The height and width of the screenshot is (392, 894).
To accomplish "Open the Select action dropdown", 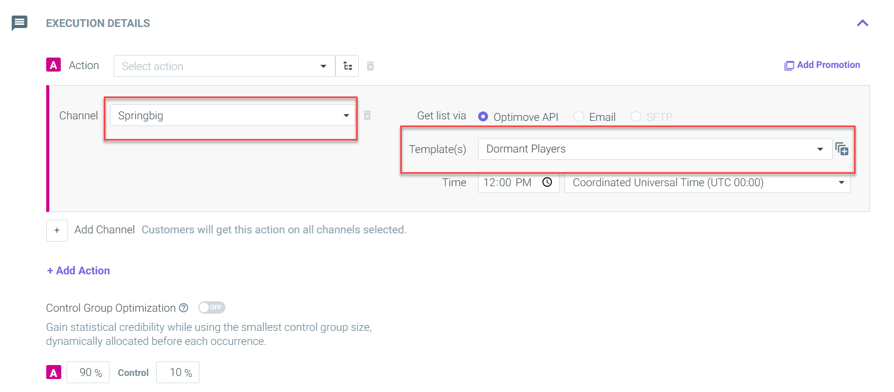I will pos(224,66).
